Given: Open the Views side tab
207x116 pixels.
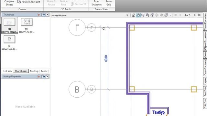Looking at the screenshot, I should (x=205, y=55).
